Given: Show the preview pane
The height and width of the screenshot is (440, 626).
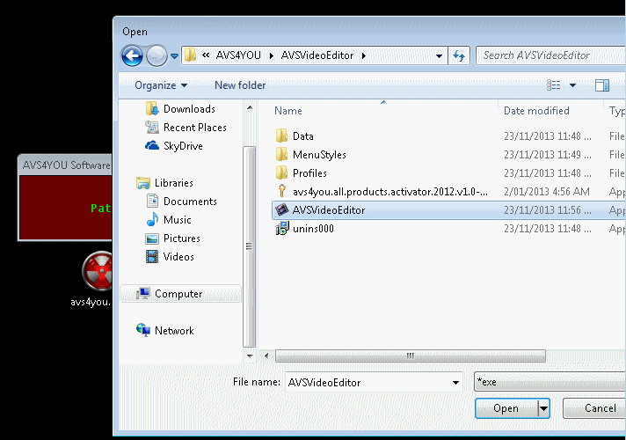Looking at the screenshot, I should coord(602,84).
